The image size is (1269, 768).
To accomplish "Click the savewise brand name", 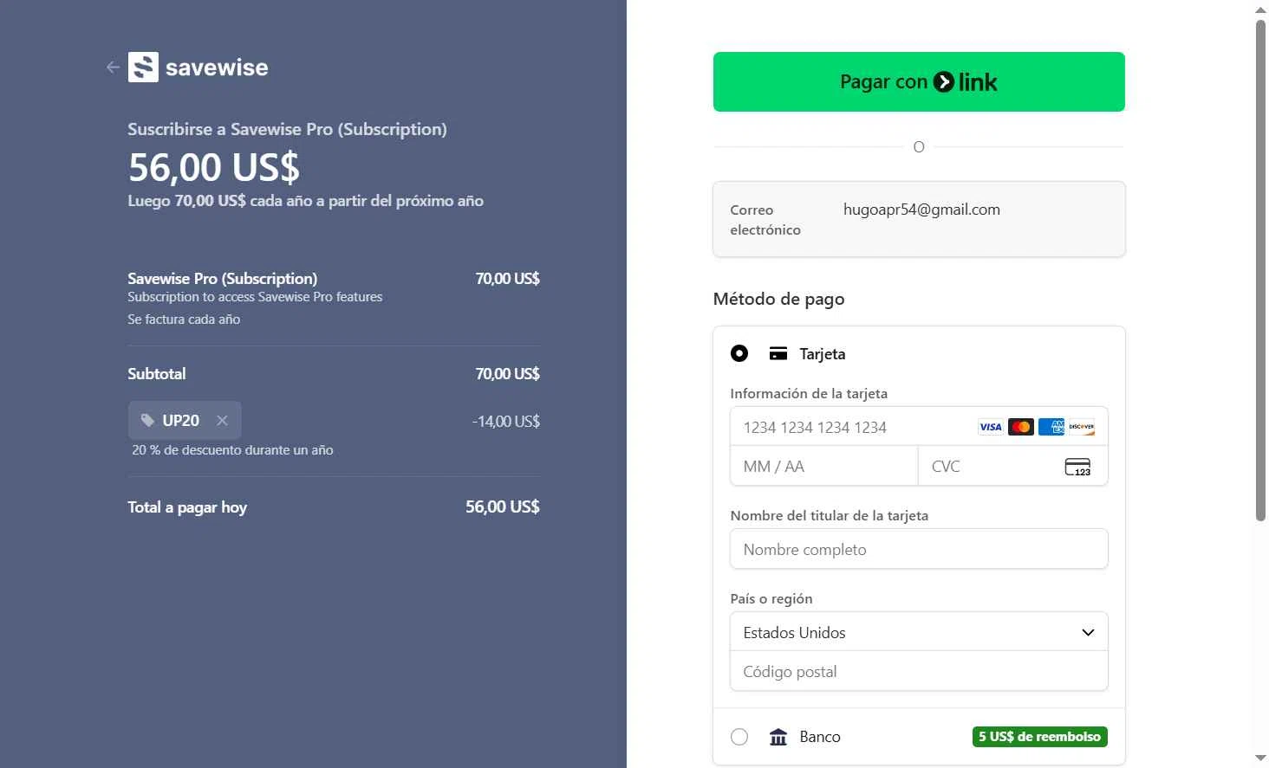I will tap(217, 68).
